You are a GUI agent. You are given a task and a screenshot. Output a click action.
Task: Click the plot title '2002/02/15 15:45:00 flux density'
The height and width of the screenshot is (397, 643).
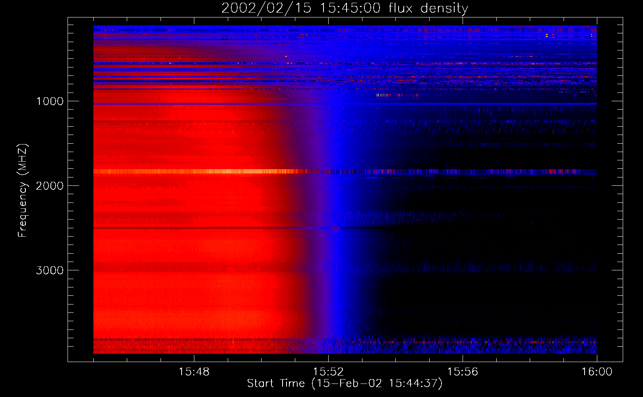pos(345,8)
